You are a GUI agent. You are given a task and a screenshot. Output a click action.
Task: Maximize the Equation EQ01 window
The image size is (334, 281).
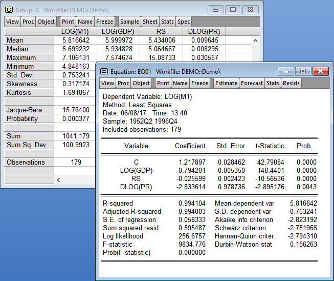pyautogui.click(x=303, y=71)
